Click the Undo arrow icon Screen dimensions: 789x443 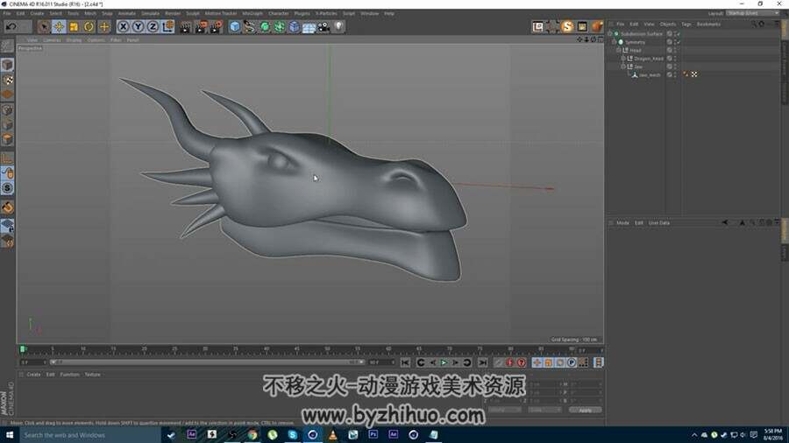(x=11, y=26)
